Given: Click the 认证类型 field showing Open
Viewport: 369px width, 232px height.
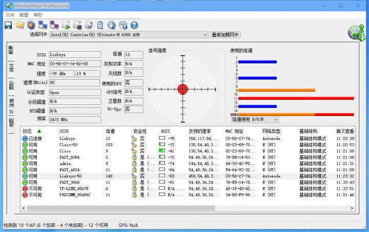Looking at the screenshot, I should [75, 92].
